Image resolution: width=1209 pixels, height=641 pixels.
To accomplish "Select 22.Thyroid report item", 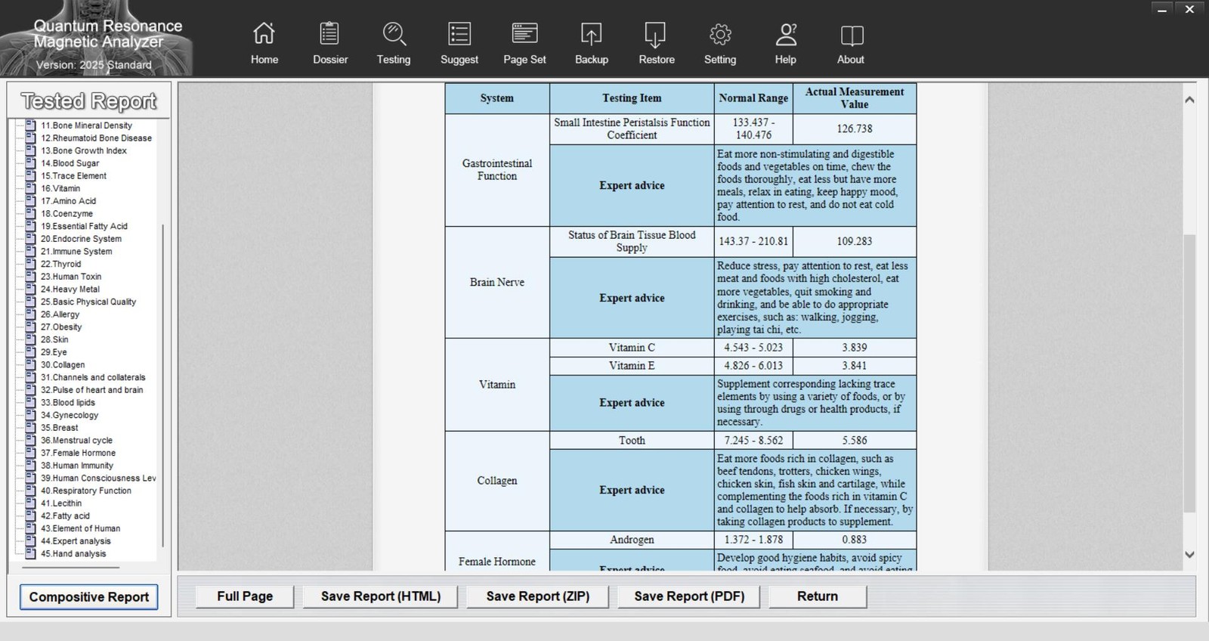I will (x=60, y=264).
